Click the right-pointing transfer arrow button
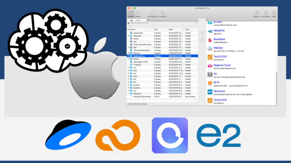 point(202,34)
